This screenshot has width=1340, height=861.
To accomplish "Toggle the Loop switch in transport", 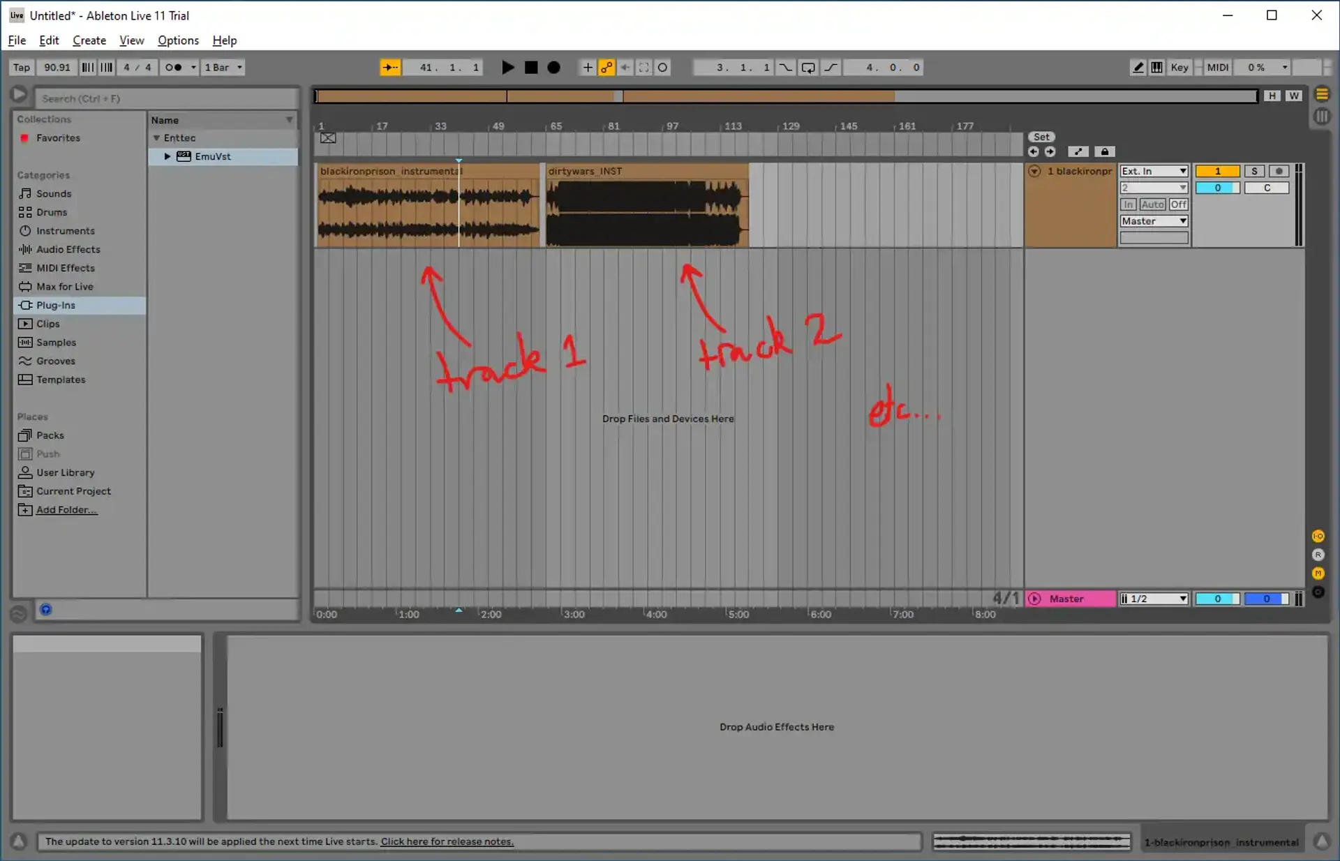I will pos(808,68).
